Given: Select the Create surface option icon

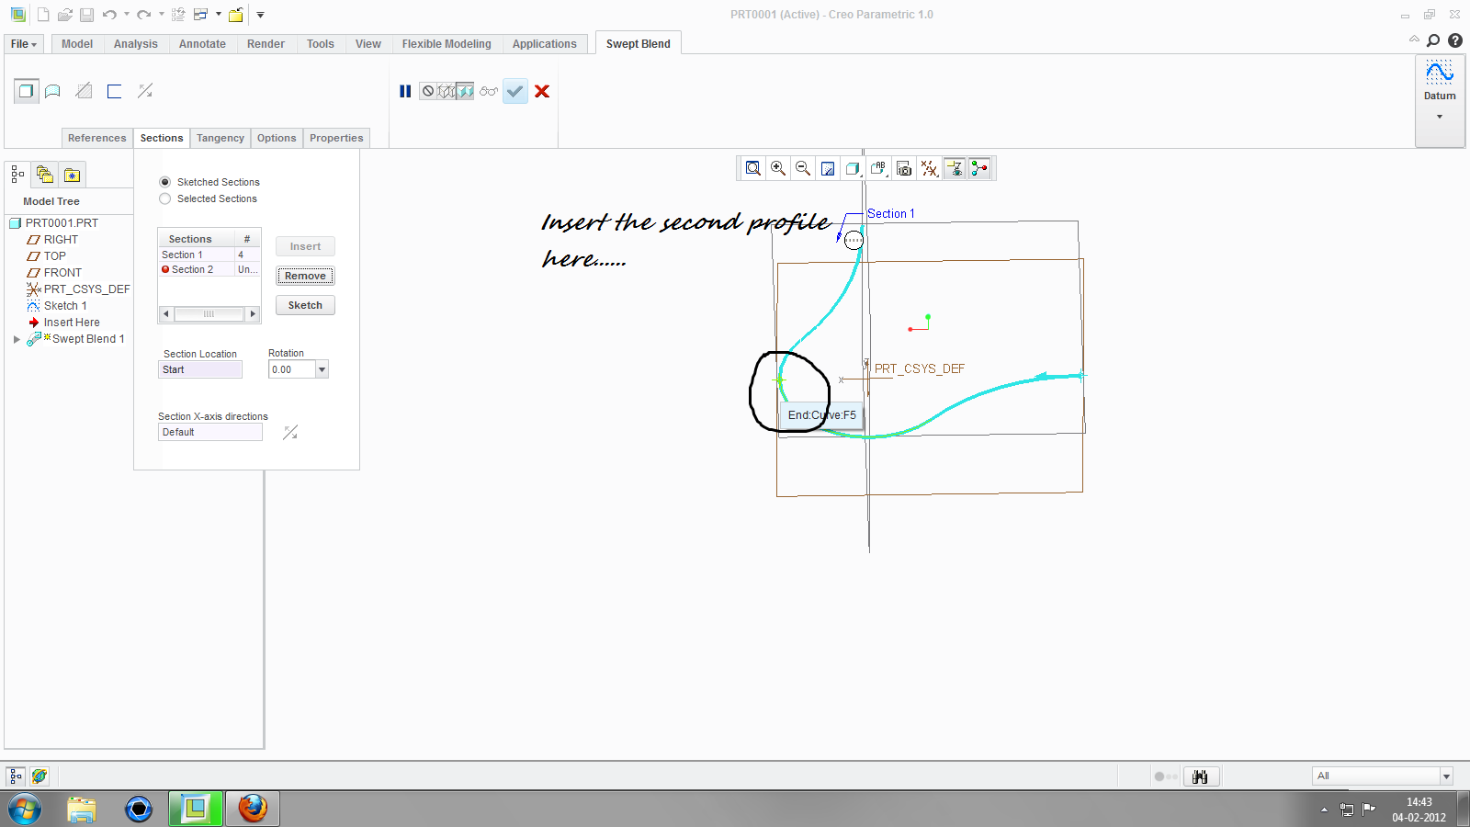Looking at the screenshot, I should pos(53,91).
